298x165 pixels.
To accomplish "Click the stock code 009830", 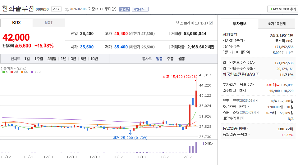I will [x=42, y=9].
